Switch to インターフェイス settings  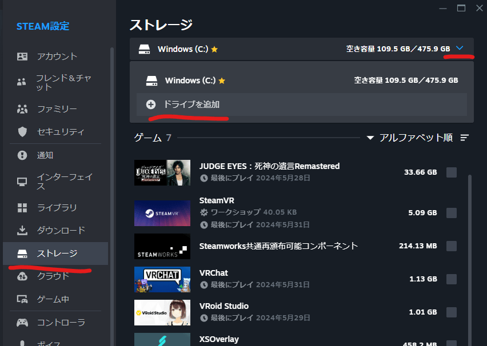point(55,182)
